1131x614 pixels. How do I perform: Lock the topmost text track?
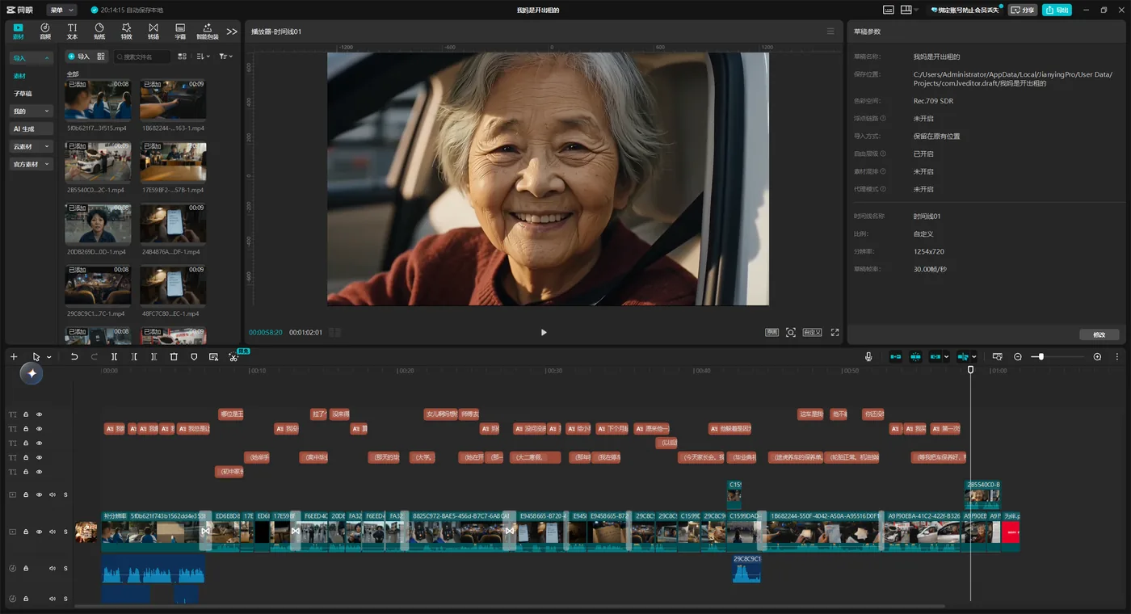click(26, 414)
